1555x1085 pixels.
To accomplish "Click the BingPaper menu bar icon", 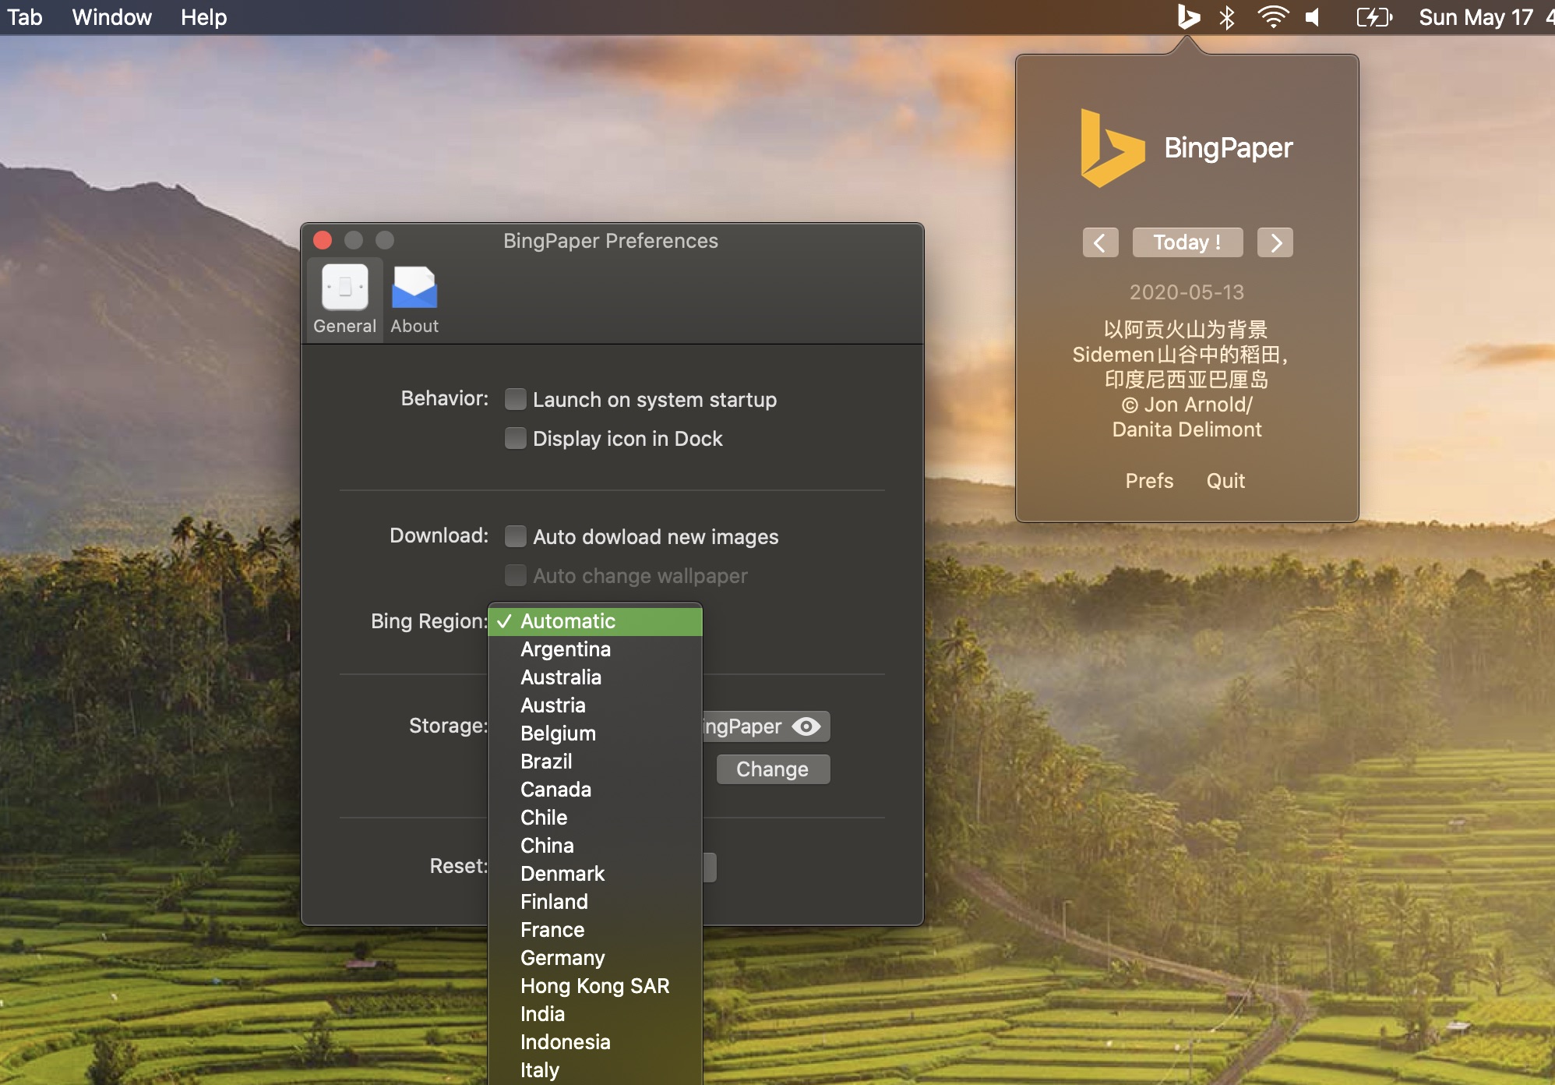I will [x=1187, y=17].
